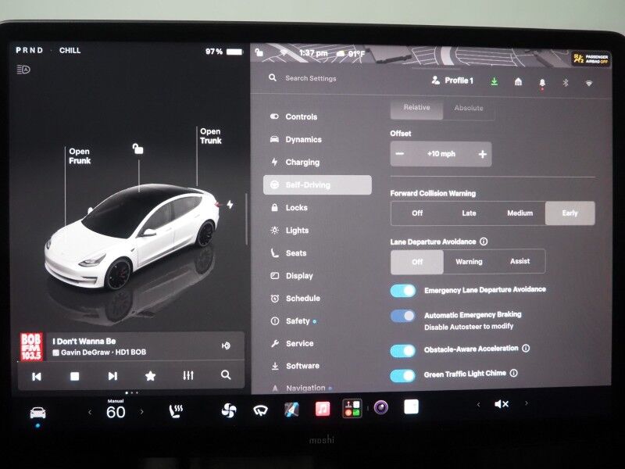
Task: Open windshield wiper control icon
Action: [x=260, y=410]
